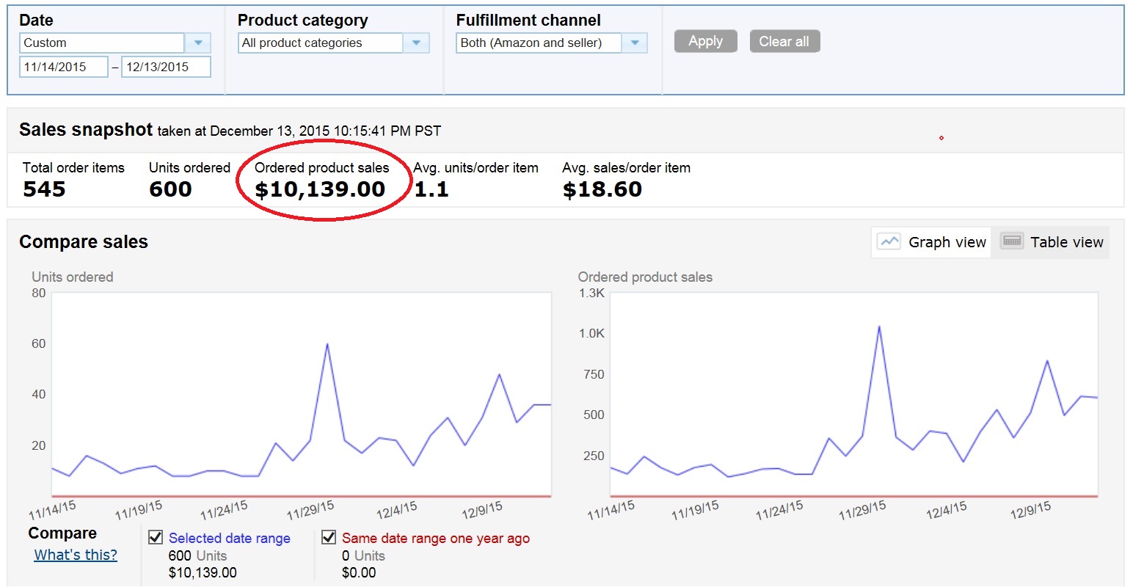Switch to Table view

tap(1051, 242)
